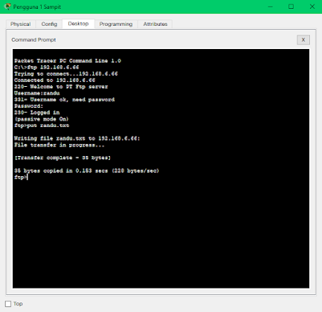Click the '(passive mode On)' line

pyautogui.click(x=42, y=119)
